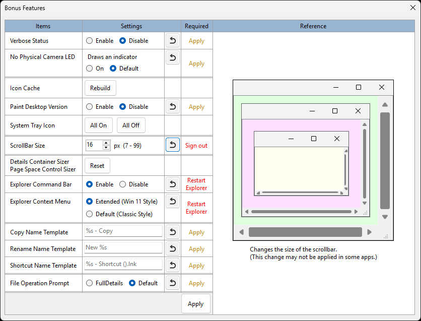Click the red Sign out text
The height and width of the screenshot is (321, 421).
(x=196, y=146)
